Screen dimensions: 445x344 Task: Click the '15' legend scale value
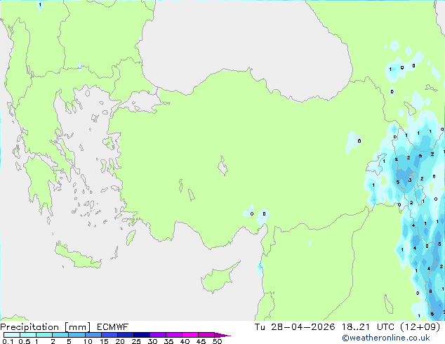pyautogui.click(x=104, y=341)
